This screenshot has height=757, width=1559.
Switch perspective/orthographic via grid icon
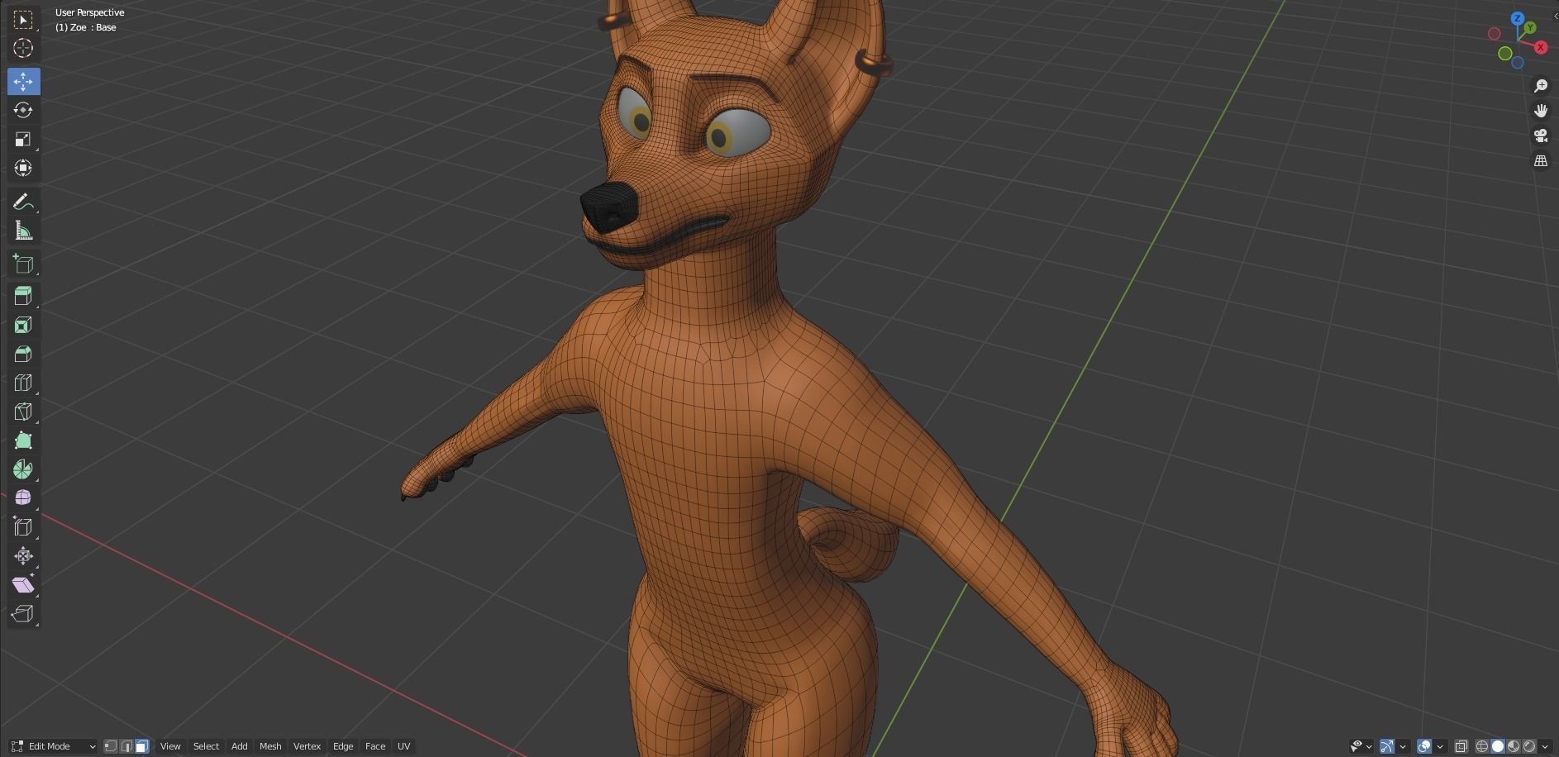point(1541,161)
